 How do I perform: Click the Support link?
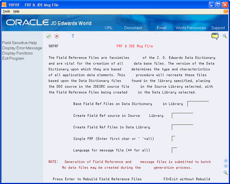[x=218, y=28]
